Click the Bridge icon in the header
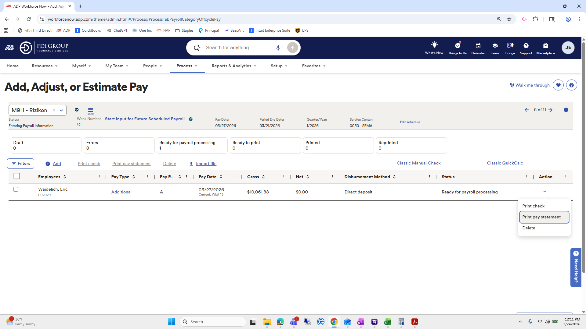This screenshot has height=329, width=586. 510,46
